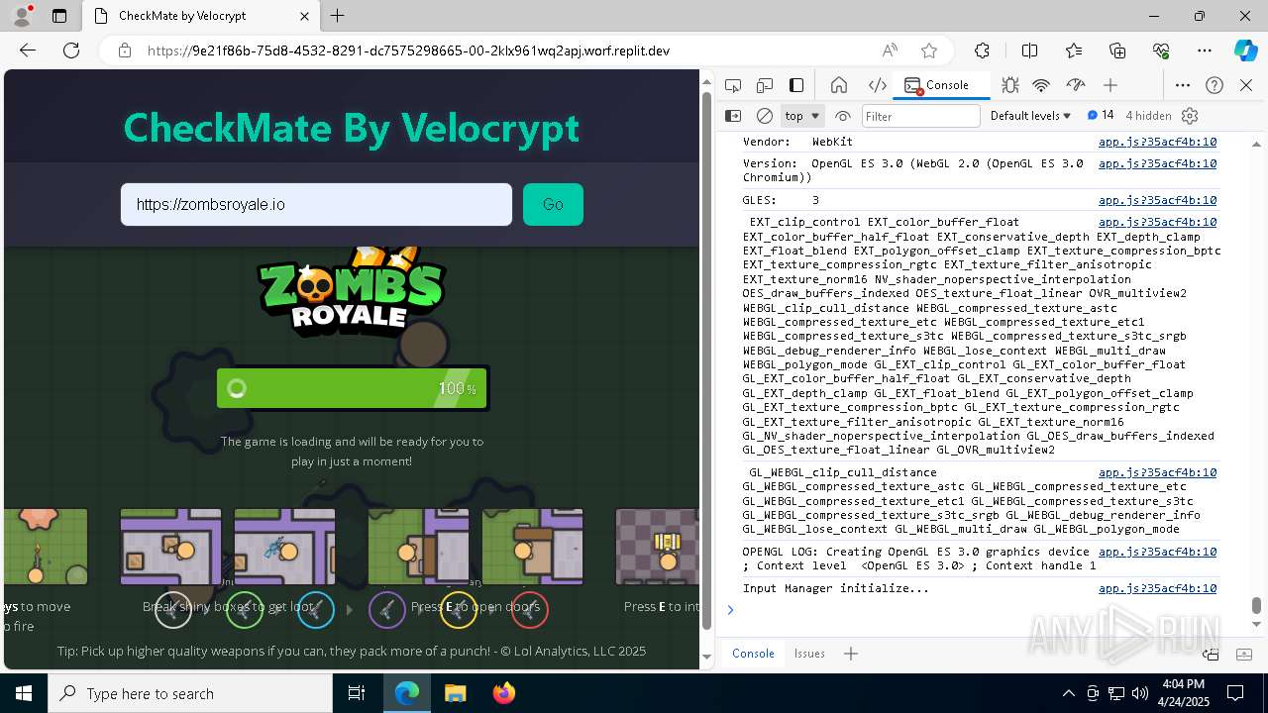1268x713 pixels.
Task: Toggle the console sidebar panel
Action: coord(733,116)
